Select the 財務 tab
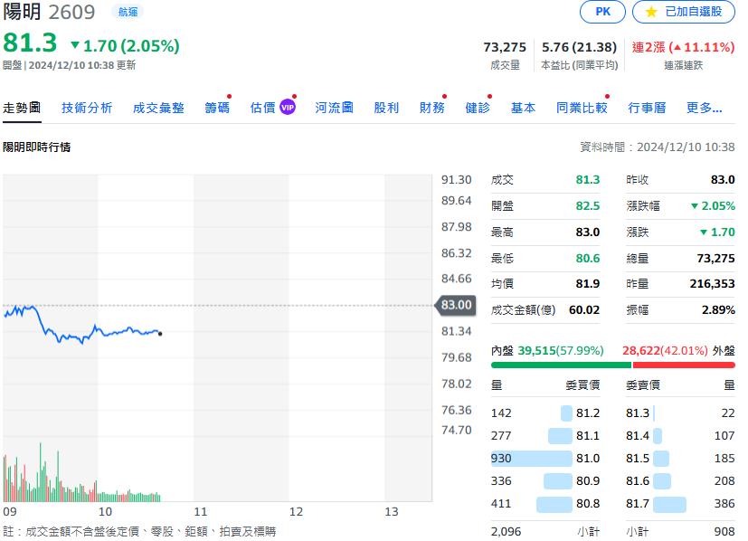 pos(432,108)
